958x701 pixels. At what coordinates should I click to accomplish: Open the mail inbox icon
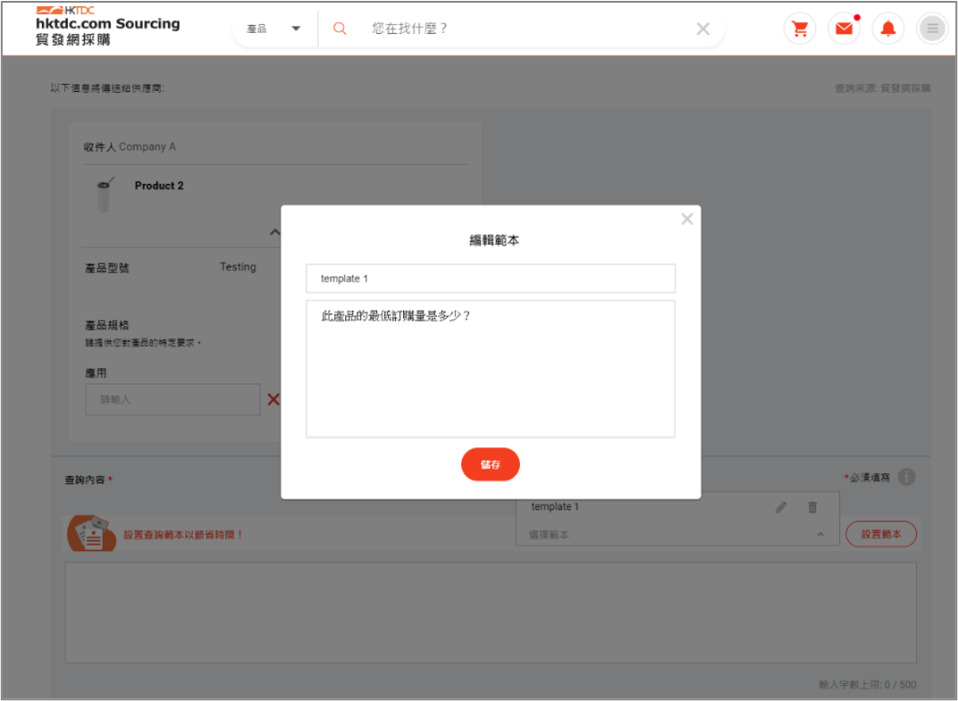point(844,29)
